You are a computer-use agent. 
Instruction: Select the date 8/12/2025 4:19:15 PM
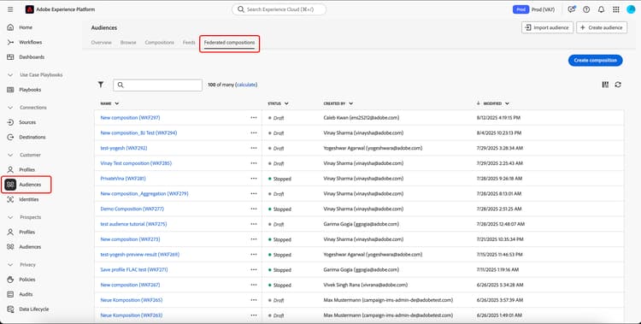498,118
